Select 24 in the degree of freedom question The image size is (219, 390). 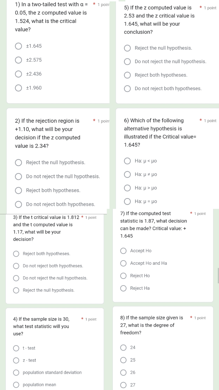[x=123, y=348]
